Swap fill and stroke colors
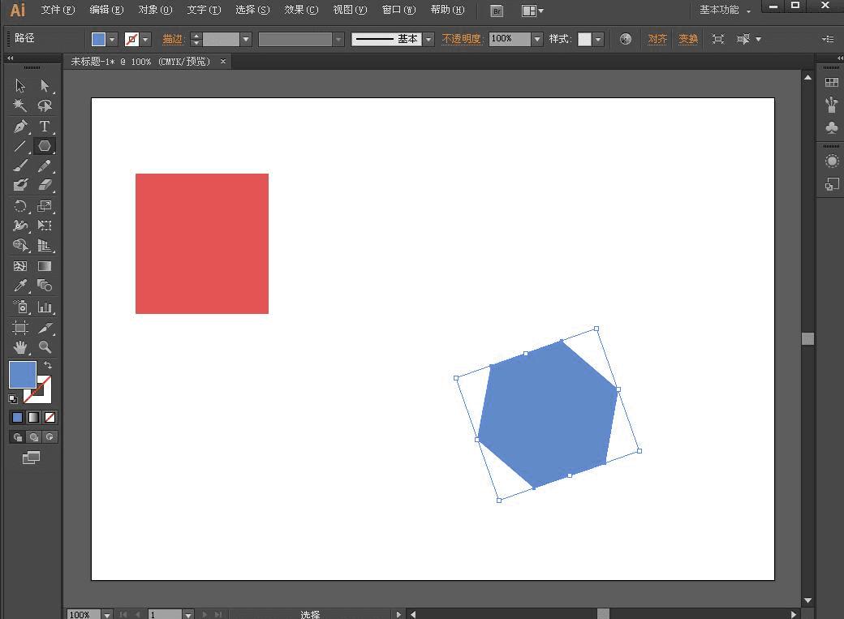This screenshot has height=619, width=844. 48,366
